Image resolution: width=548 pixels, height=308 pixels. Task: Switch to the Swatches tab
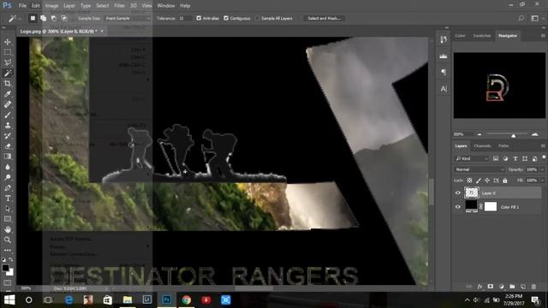481,36
